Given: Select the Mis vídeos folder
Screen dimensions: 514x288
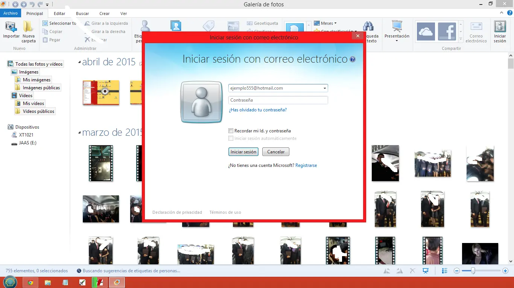Looking at the screenshot, I should (30, 103).
